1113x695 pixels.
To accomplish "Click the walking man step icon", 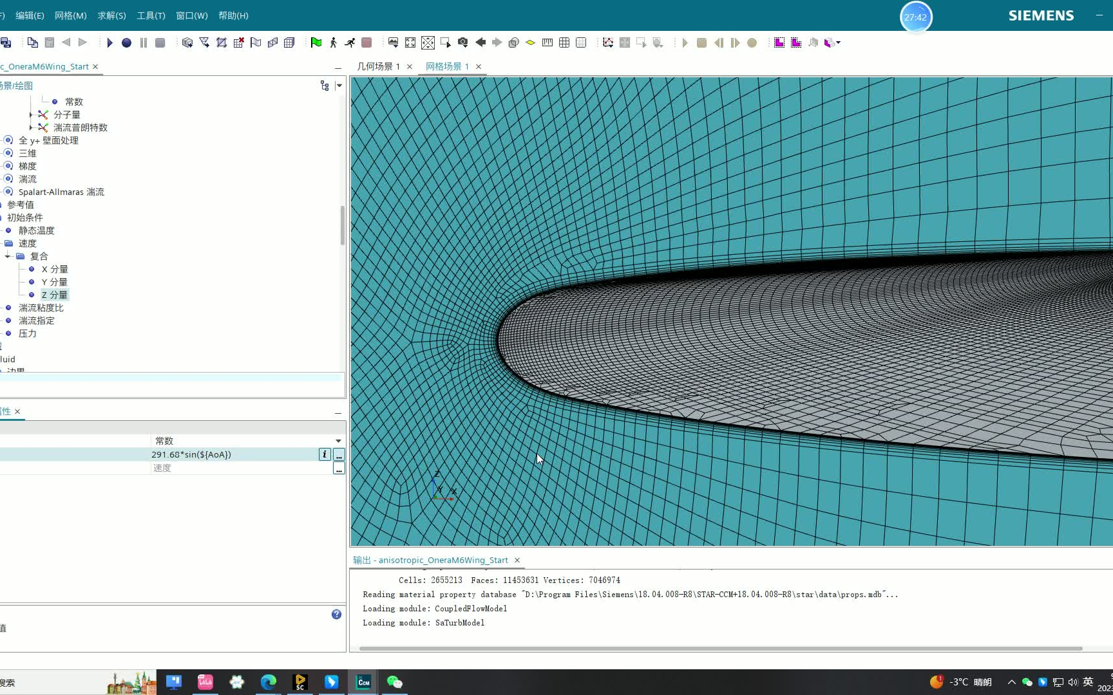I will (x=333, y=42).
